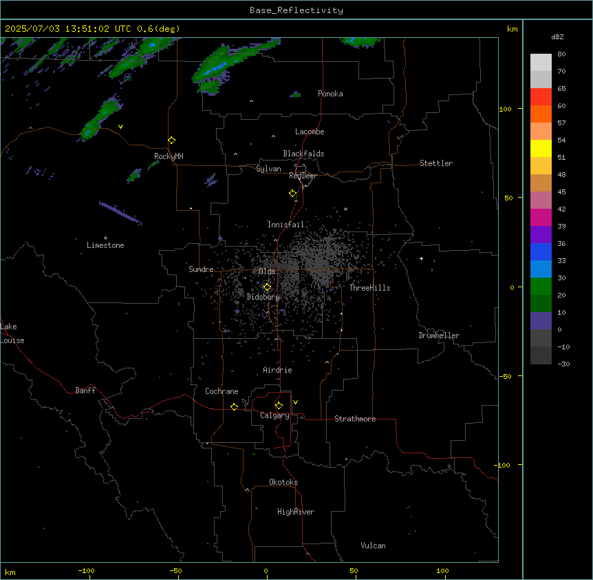Screen dimensions: 593x580
Task: Select the yellow diamond marker above the Calgary label
Action: coord(279,406)
